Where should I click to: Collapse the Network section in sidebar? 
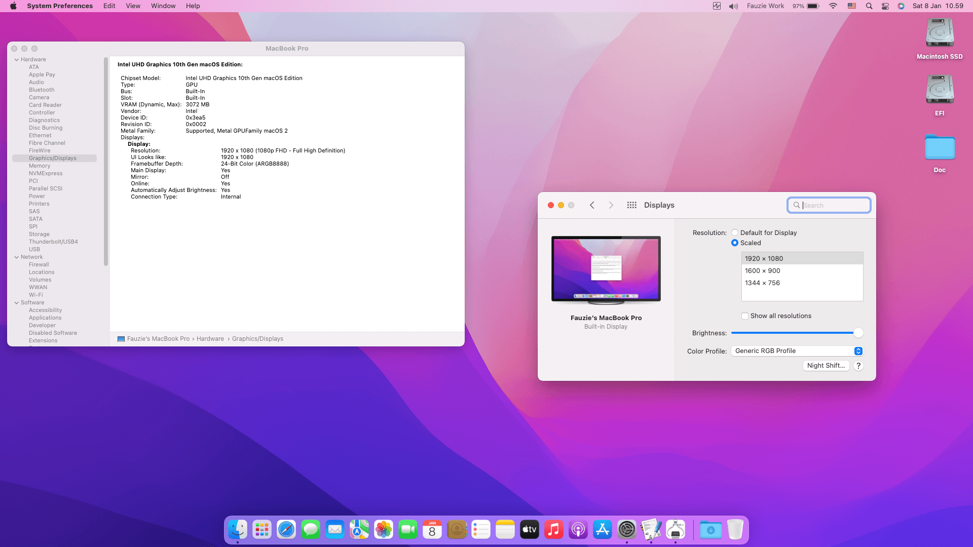(x=17, y=257)
